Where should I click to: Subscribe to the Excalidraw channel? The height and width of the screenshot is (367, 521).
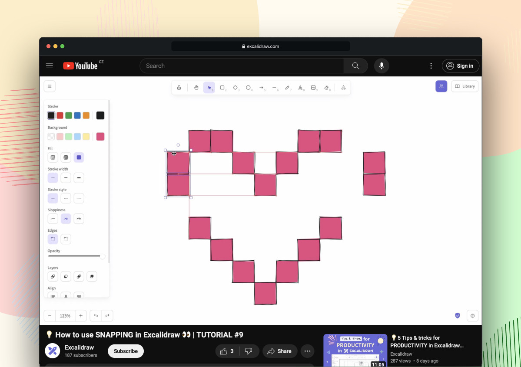pyautogui.click(x=126, y=351)
